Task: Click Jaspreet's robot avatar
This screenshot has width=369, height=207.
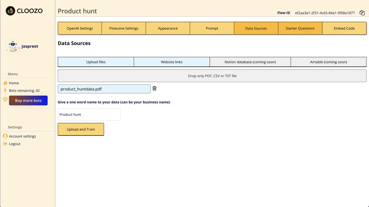Action: [x=13, y=46]
